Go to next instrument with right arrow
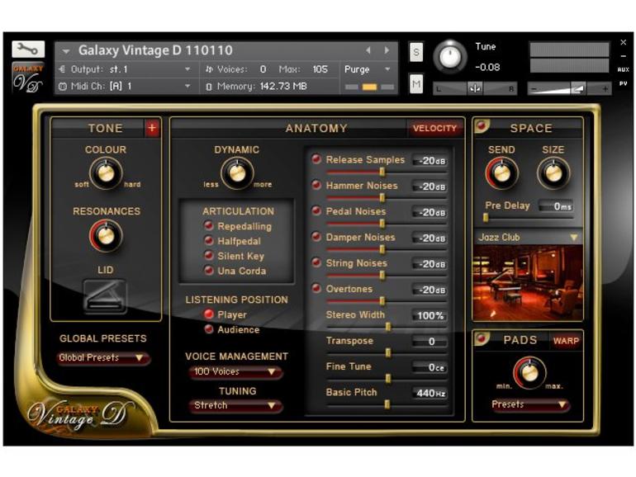Viewport: 636px width, 477px height. 387,50
